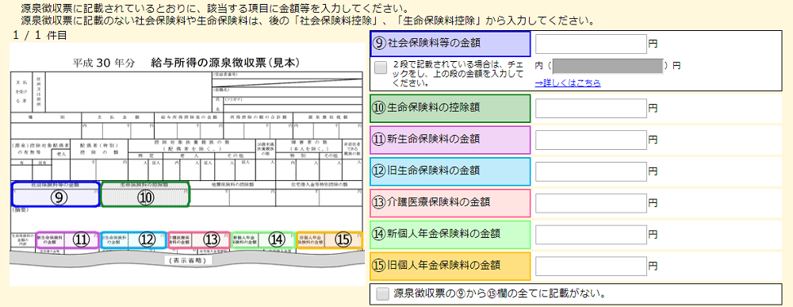This screenshot has height=307, width=793.
Task: Click the pink ⑬ box on the sample slip
Action: coord(199,240)
